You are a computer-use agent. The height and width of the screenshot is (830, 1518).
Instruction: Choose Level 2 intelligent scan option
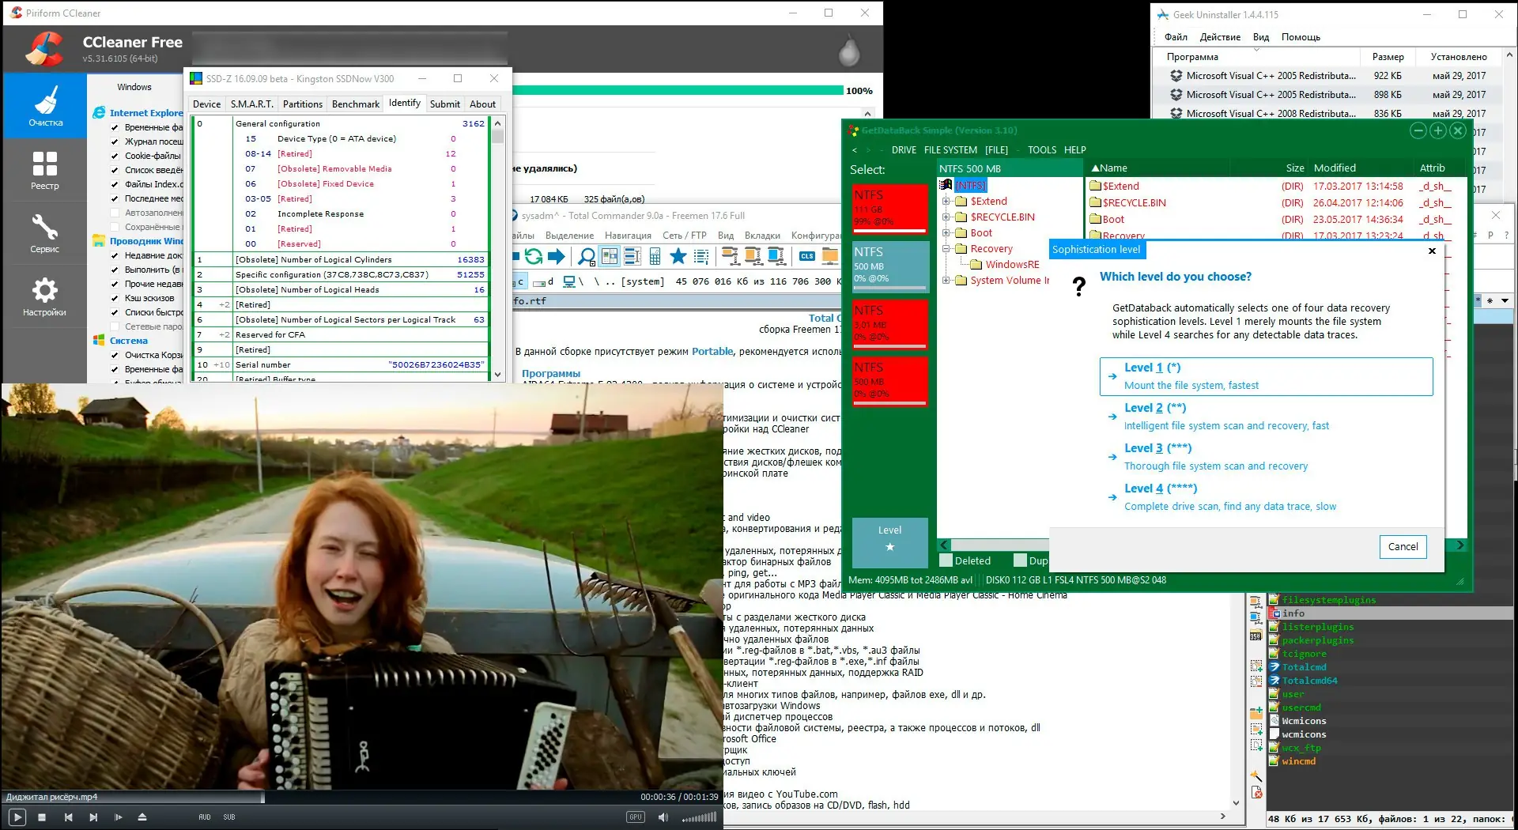pos(1266,417)
